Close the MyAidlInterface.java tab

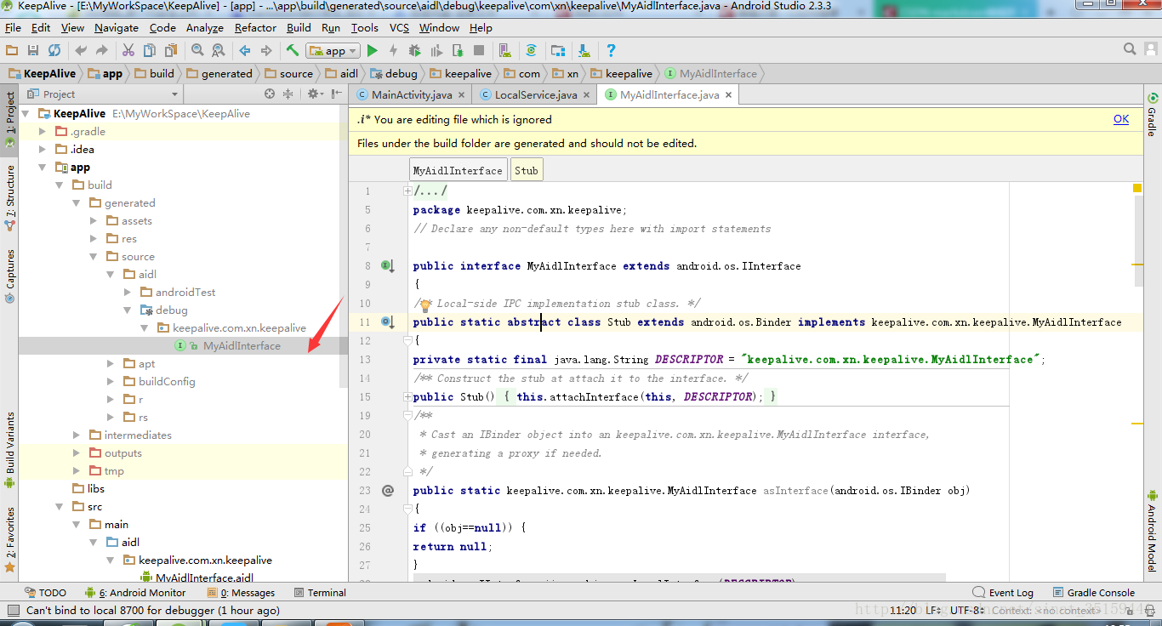729,95
